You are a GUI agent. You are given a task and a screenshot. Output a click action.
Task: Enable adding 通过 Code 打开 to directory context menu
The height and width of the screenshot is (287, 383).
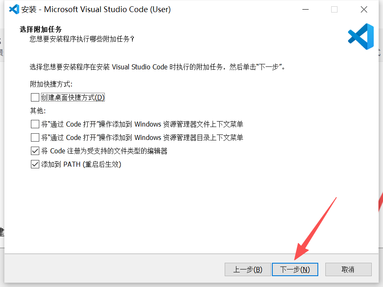pyautogui.click(x=35, y=137)
